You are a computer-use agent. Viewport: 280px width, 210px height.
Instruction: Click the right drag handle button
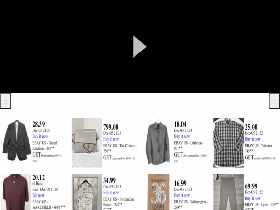[x=274, y=101]
